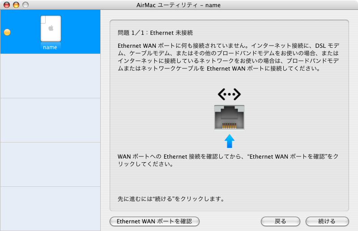Click the gray zoom window button
358x231 pixels.
point(26,5)
